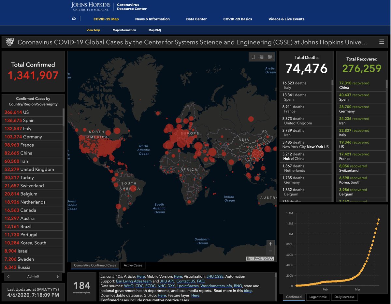
Task: Open 1point3acres data source link
Action: click(187, 286)
